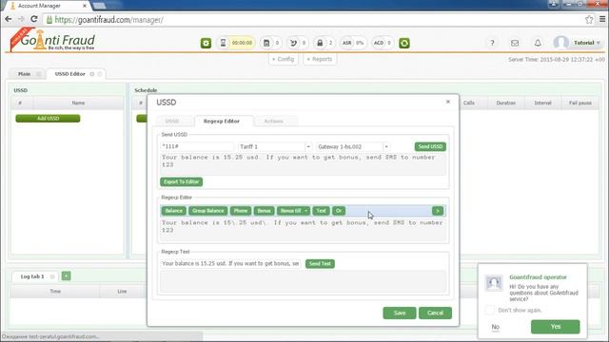Click the Interval column header

pyautogui.click(x=542, y=103)
